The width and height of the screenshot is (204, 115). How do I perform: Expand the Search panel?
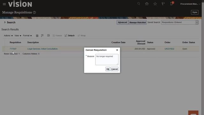point(5,22)
